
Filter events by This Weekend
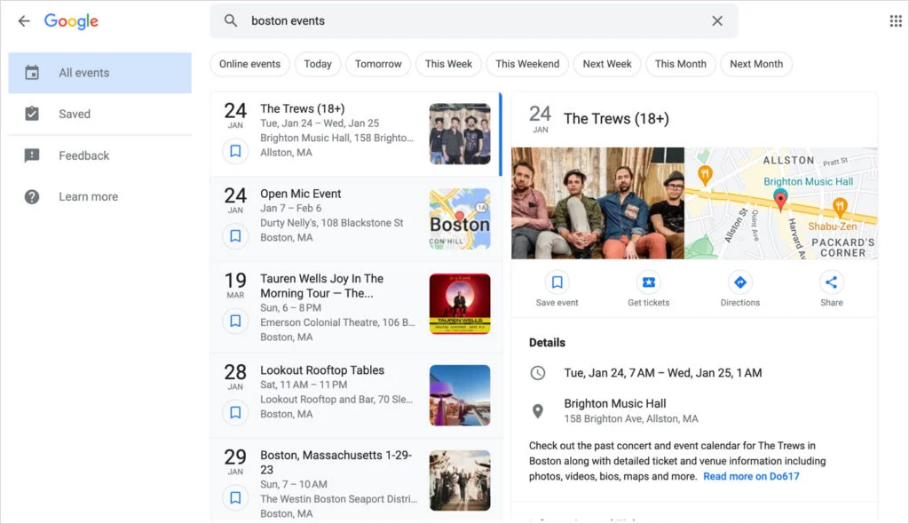(x=527, y=64)
